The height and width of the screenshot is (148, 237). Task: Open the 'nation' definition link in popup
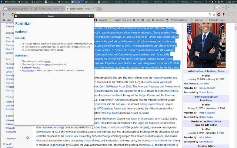coord(47,61)
